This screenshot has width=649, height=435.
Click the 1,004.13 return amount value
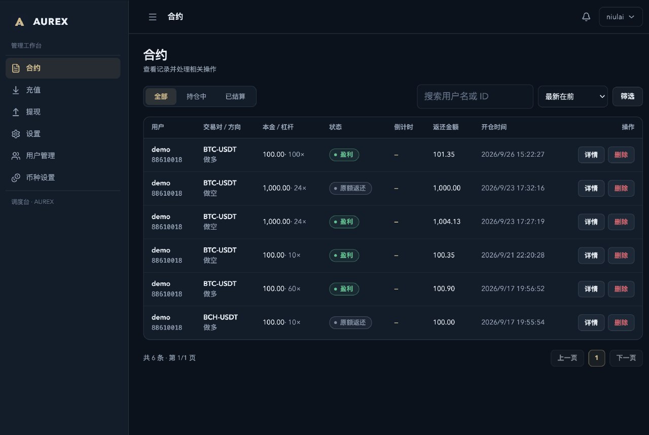pyautogui.click(x=447, y=222)
